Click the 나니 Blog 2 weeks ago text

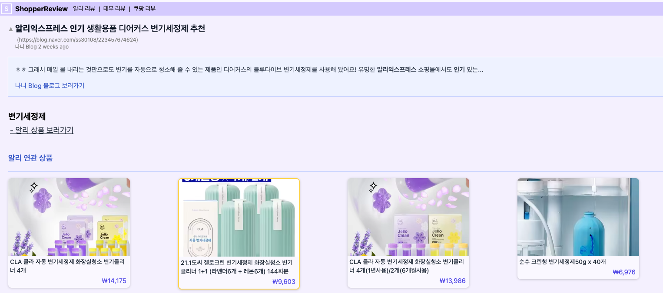point(42,47)
